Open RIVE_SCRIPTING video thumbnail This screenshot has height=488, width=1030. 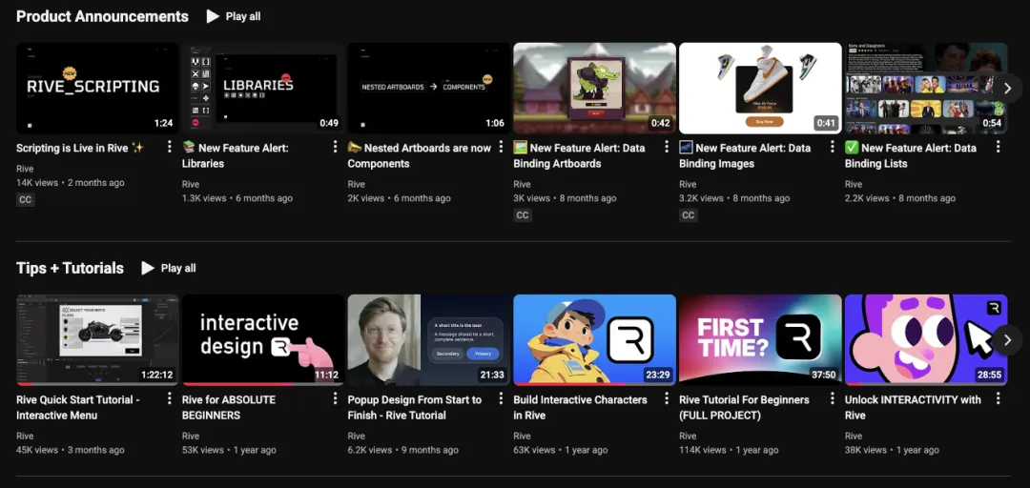[x=97, y=88]
